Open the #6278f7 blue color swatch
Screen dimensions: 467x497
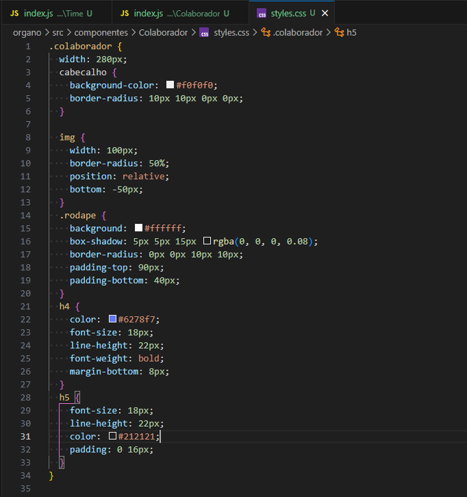pos(113,319)
